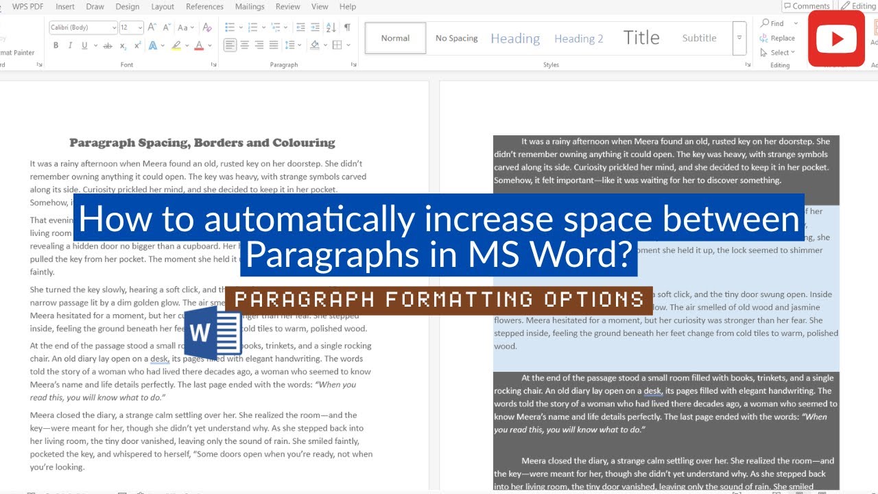The image size is (878, 494).
Task: Open the Mailings tab
Action: click(250, 6)
